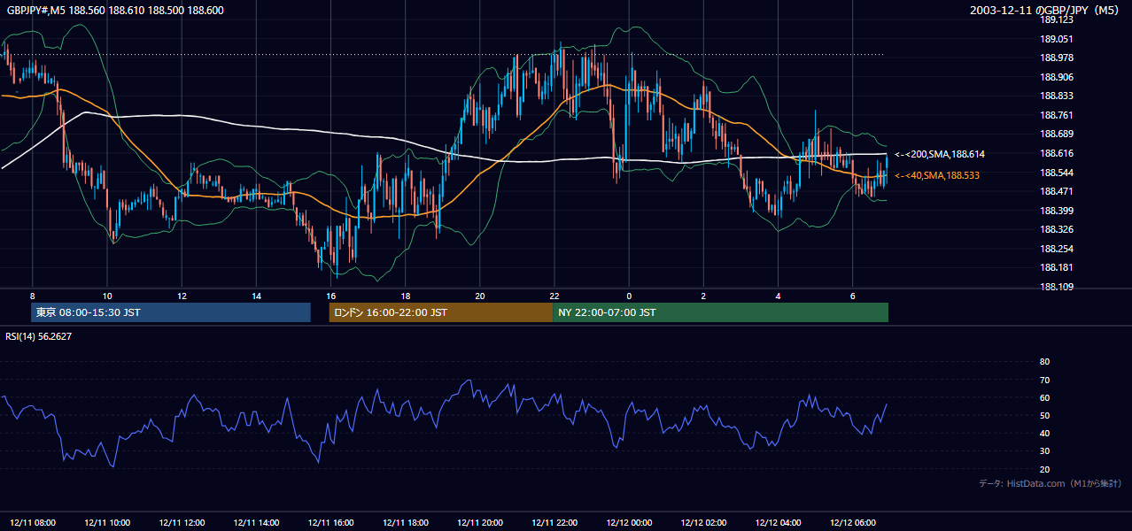
Task: Select the NY 22:00-07:00 JST session bar
Action: (x=720, y=312)
